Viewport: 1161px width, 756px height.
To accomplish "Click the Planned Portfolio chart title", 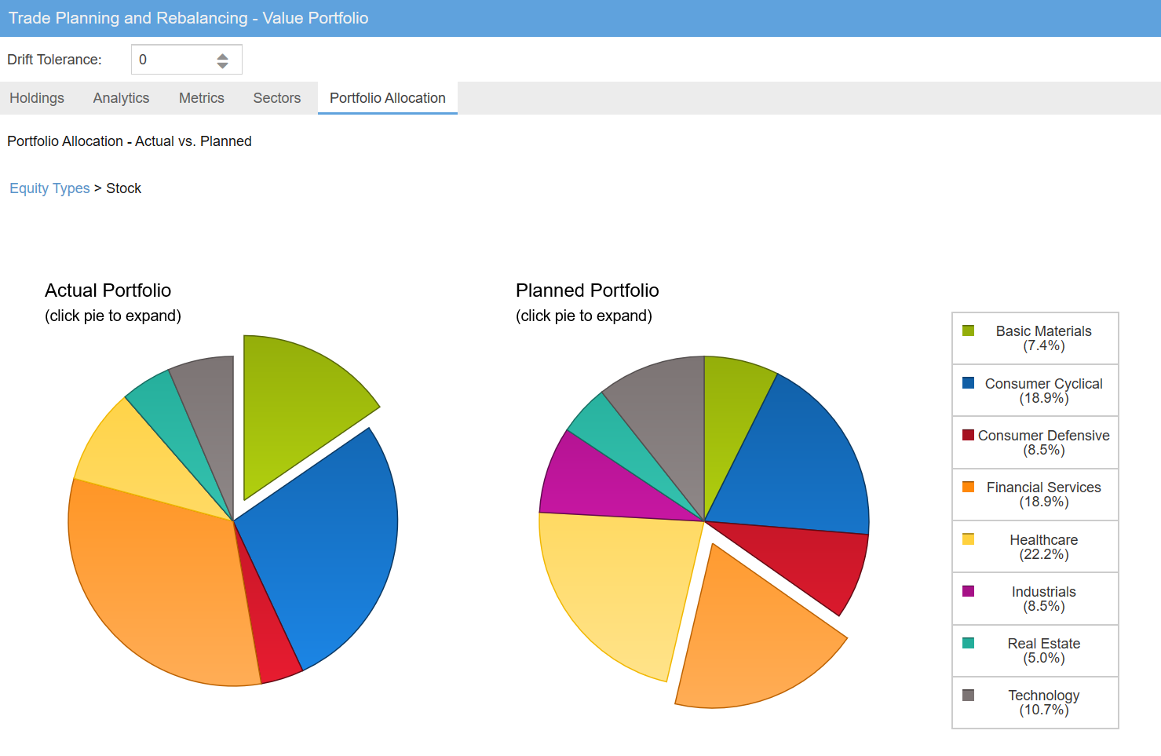I will 587,290.
